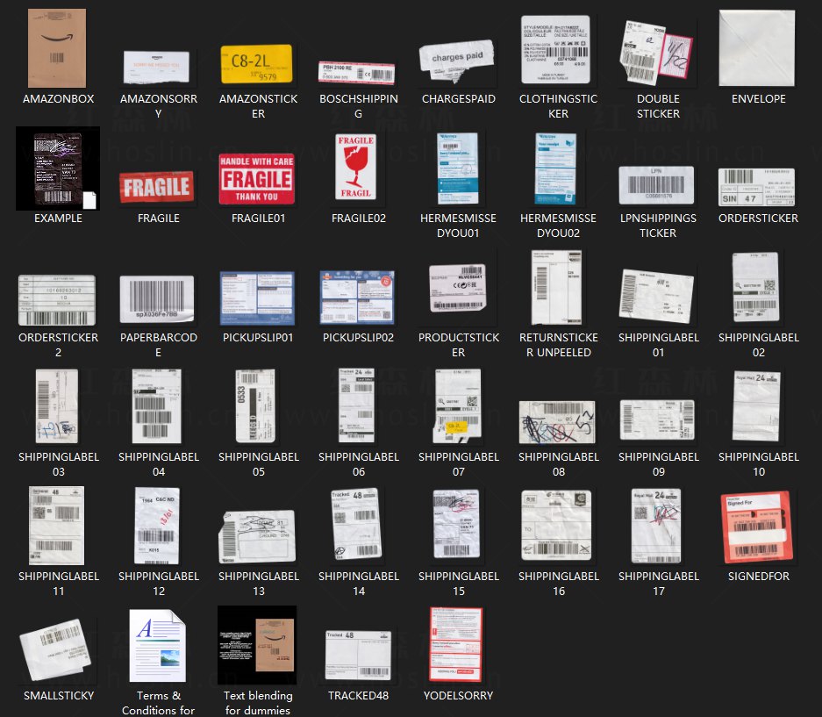Viewport: 822px width, 717px height.
Task: Click the FRAGILE02 filename text
Action: point(358,219)
